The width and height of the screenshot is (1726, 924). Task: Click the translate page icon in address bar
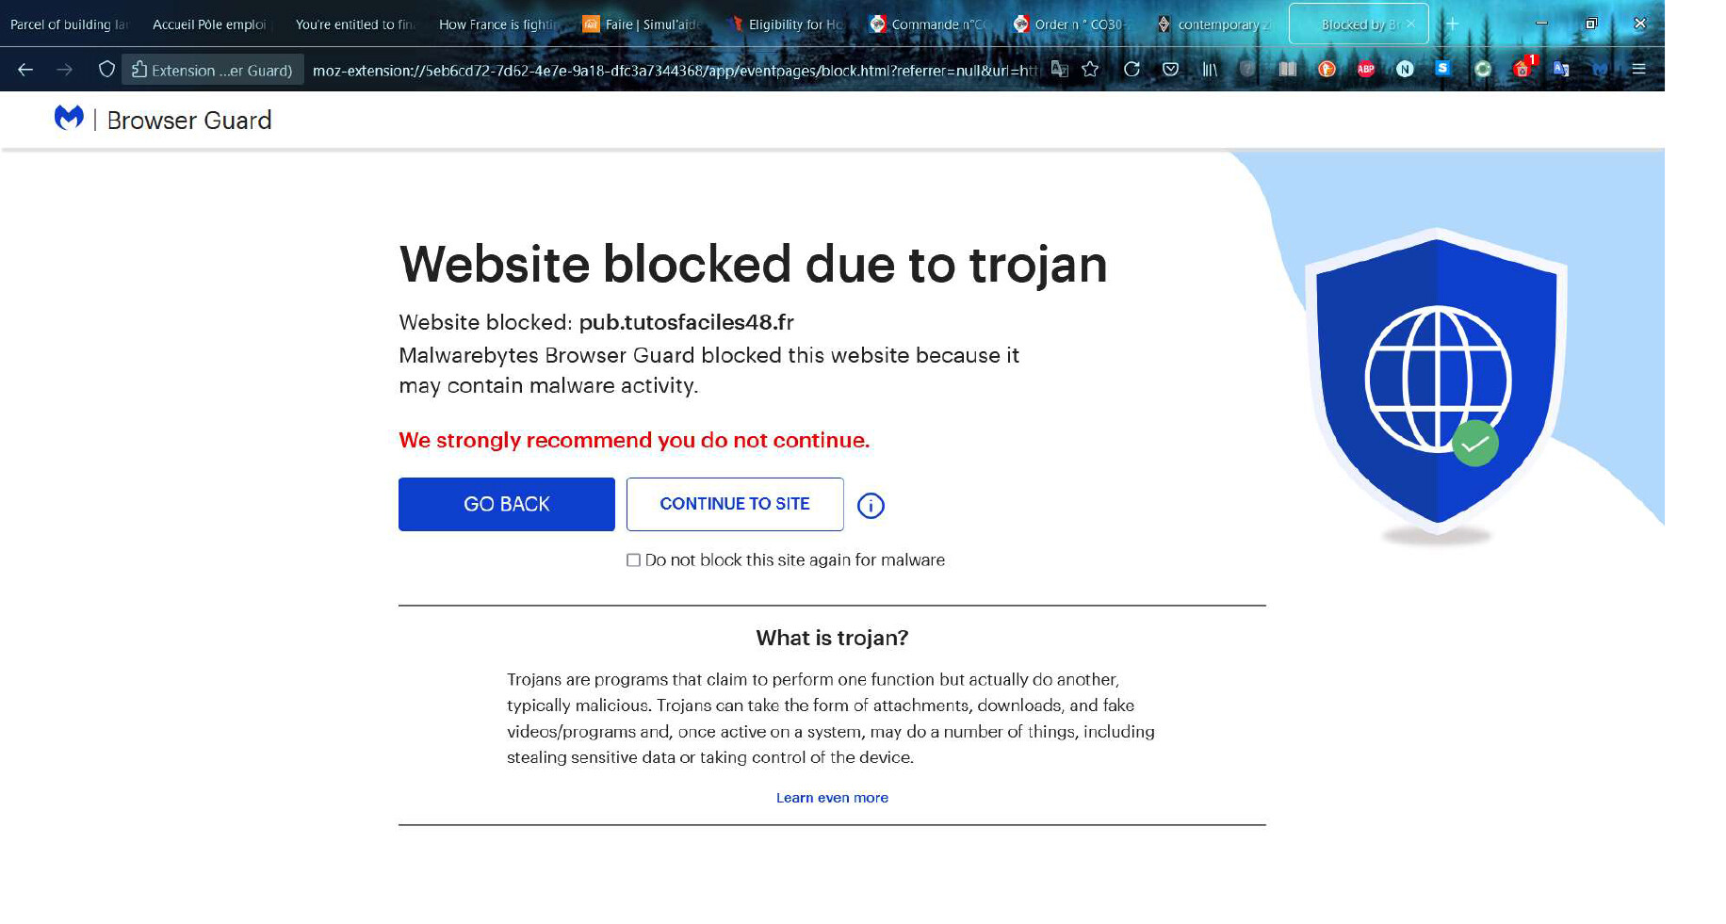tap(1060, 69)
